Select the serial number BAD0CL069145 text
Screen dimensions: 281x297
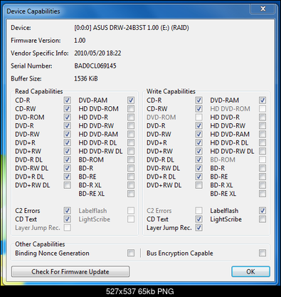pyautogui.click(x=95, y=66)
